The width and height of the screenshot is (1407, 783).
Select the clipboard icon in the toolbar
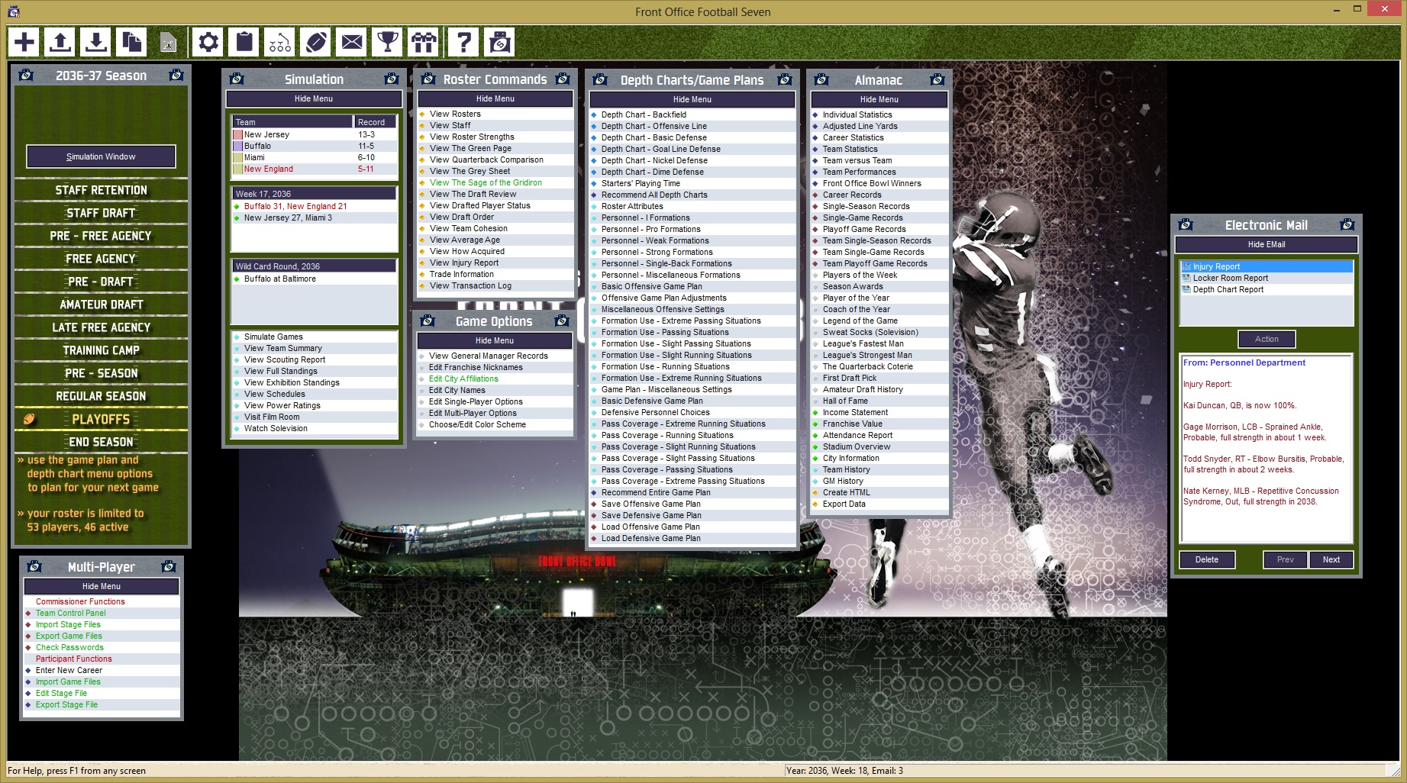[x=244, y=42]
